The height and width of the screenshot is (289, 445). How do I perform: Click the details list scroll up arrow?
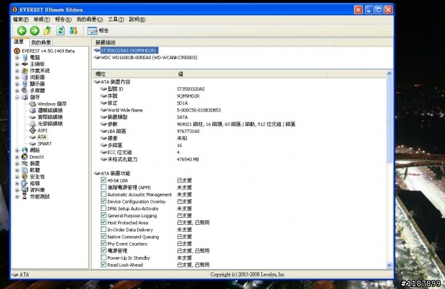[389, 74]
